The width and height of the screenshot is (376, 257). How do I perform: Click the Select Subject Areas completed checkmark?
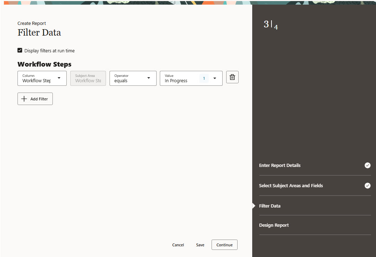pyautogui.click(x=367, y=186)
